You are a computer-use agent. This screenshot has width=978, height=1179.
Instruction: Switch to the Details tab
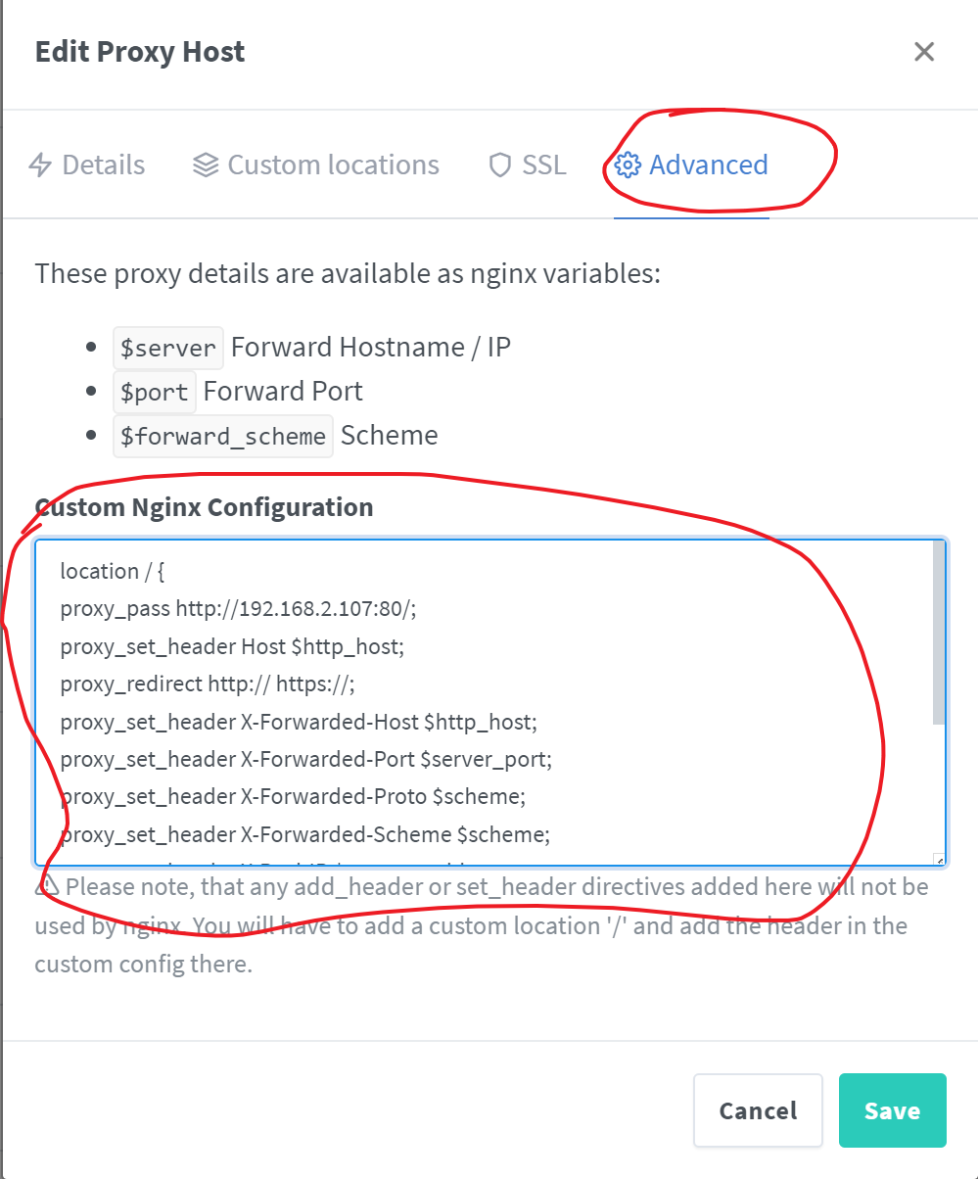point(103,165)
